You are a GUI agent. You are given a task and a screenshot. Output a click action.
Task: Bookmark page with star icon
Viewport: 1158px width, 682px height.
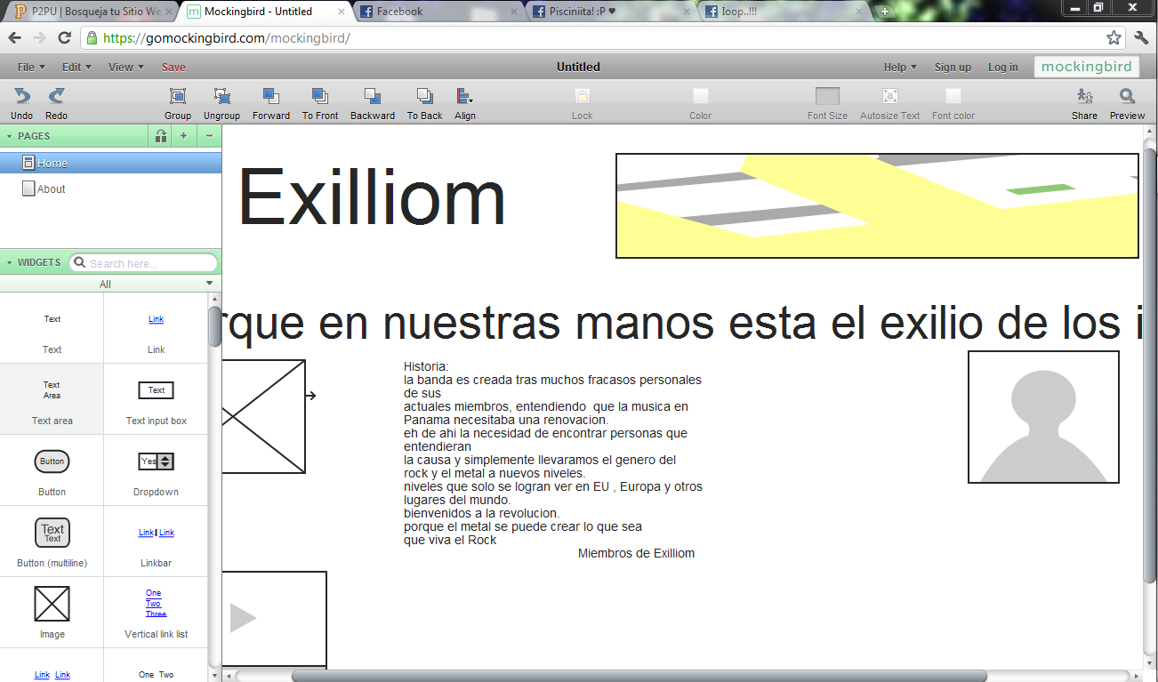(x=1114, y=38)
